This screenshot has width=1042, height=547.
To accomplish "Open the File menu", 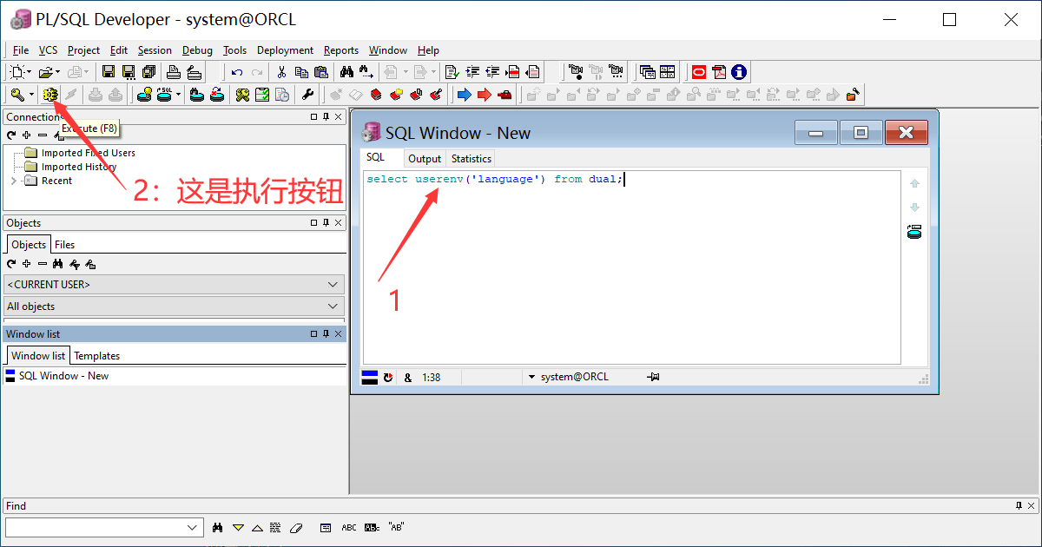I will point(21,50).
